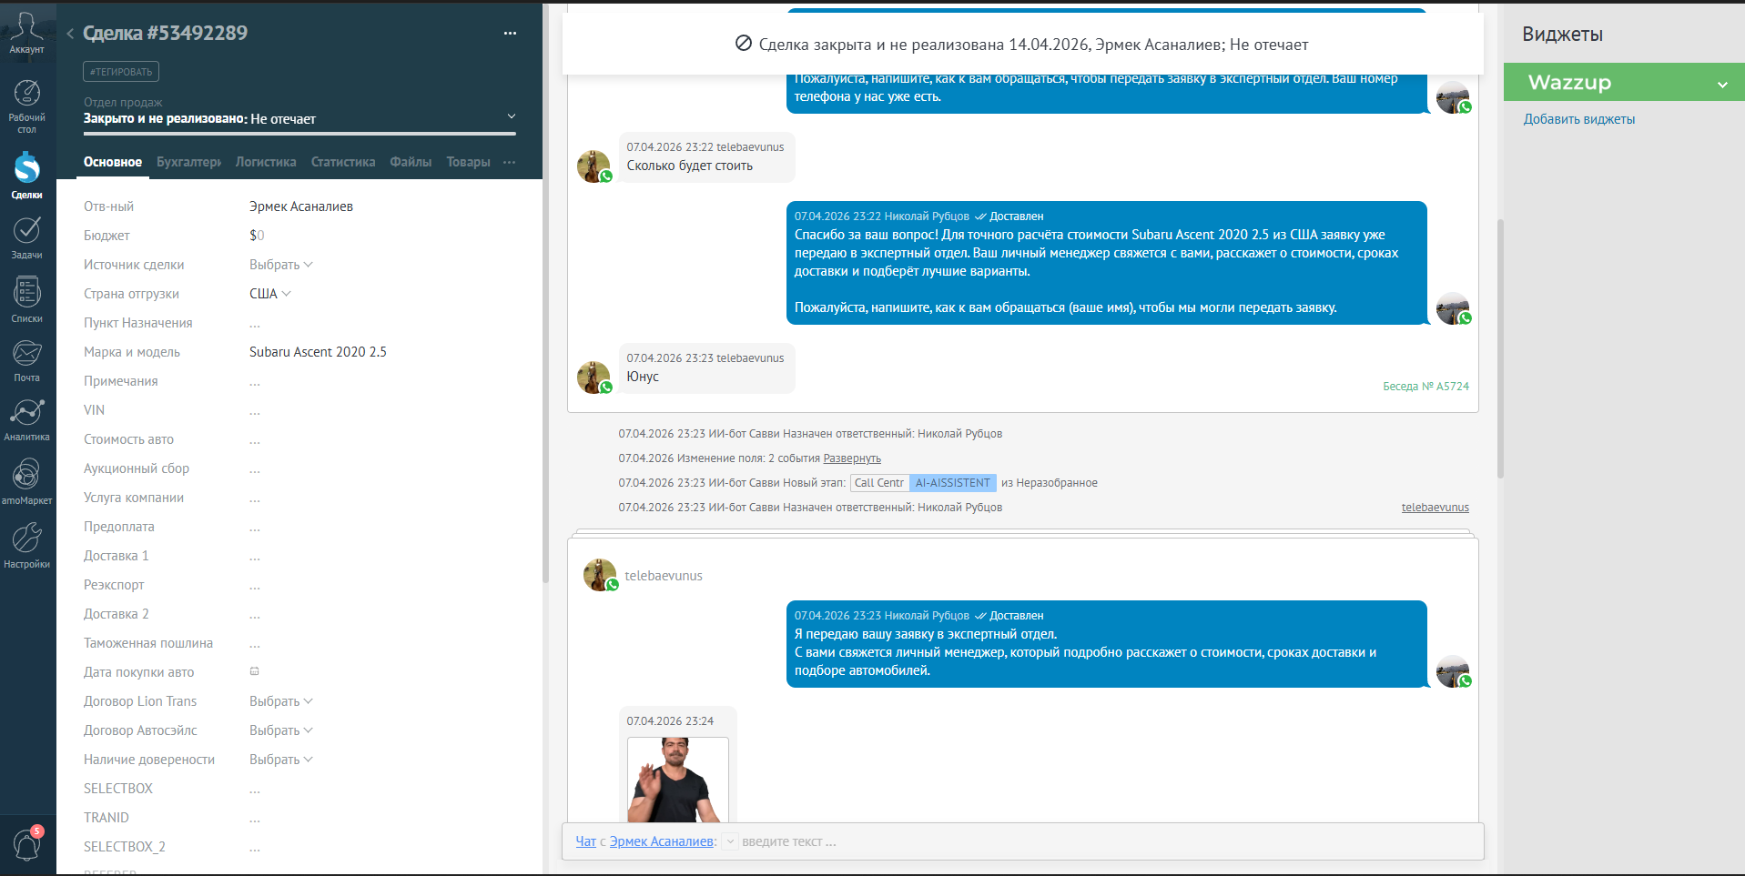Click the Call Centr pipeline label
Screen dimensions: 1745x876
(879, 483)
